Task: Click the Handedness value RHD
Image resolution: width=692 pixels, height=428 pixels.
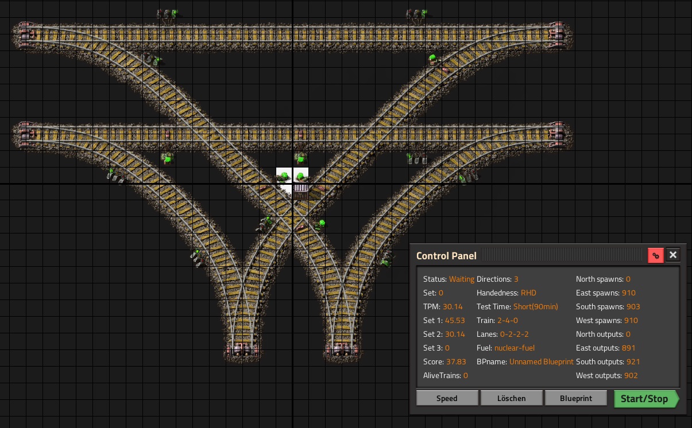Action: (x=529, y=293)
